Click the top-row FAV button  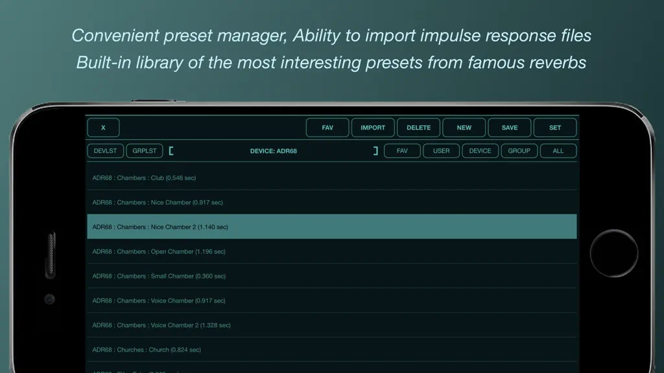pos(327,128)
